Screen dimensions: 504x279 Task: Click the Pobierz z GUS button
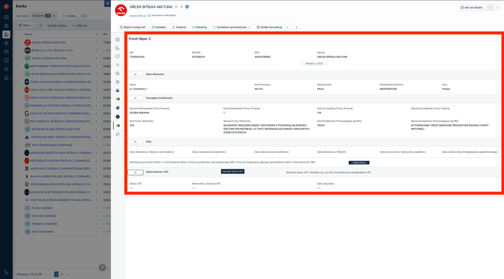[314, 63]
